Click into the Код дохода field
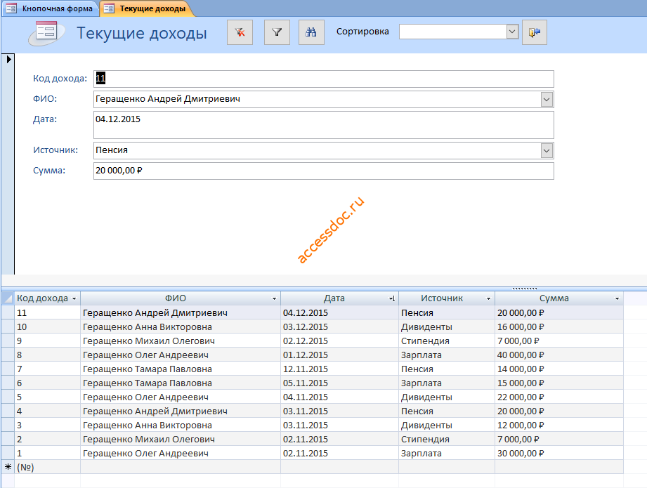Screen dimensions: 647x488 tap(324, 79)
